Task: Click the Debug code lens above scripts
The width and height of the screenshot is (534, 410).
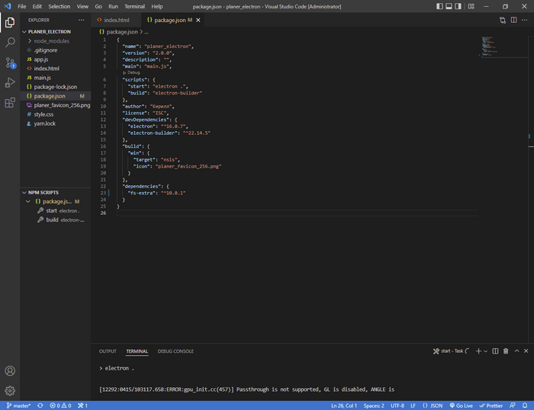Action: [x=133, y=72]
